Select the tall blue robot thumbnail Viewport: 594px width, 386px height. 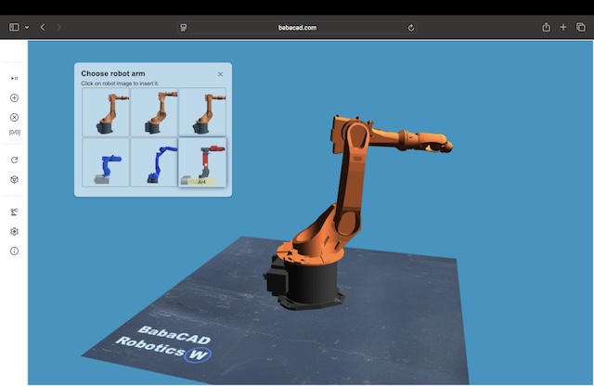154,162
